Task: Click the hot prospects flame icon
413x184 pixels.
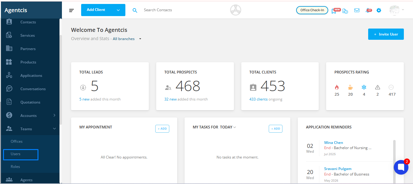Action: click(337, 87)
